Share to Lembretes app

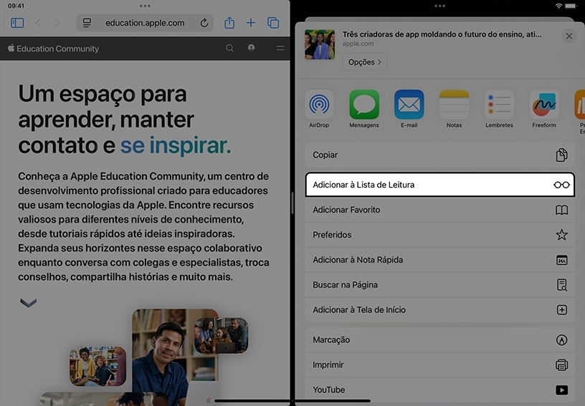pyautogui.click(x=499, y=109)
